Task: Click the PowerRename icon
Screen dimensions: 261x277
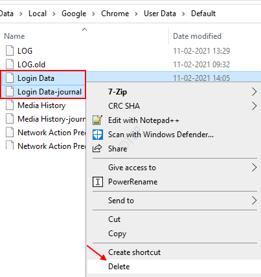Action: pos(98,182)
